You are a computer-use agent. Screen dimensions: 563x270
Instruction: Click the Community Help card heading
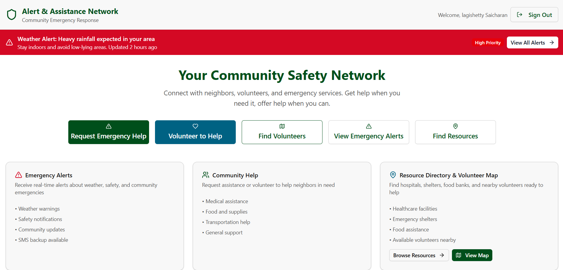tap(235, 175)
